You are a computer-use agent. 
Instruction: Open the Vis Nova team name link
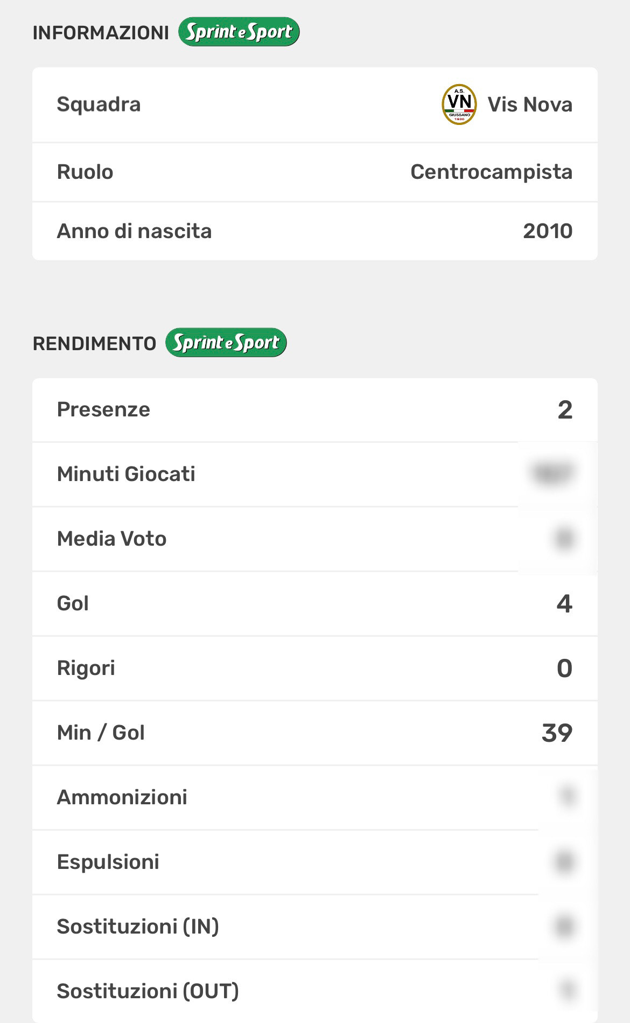click(x=530, y=105)
